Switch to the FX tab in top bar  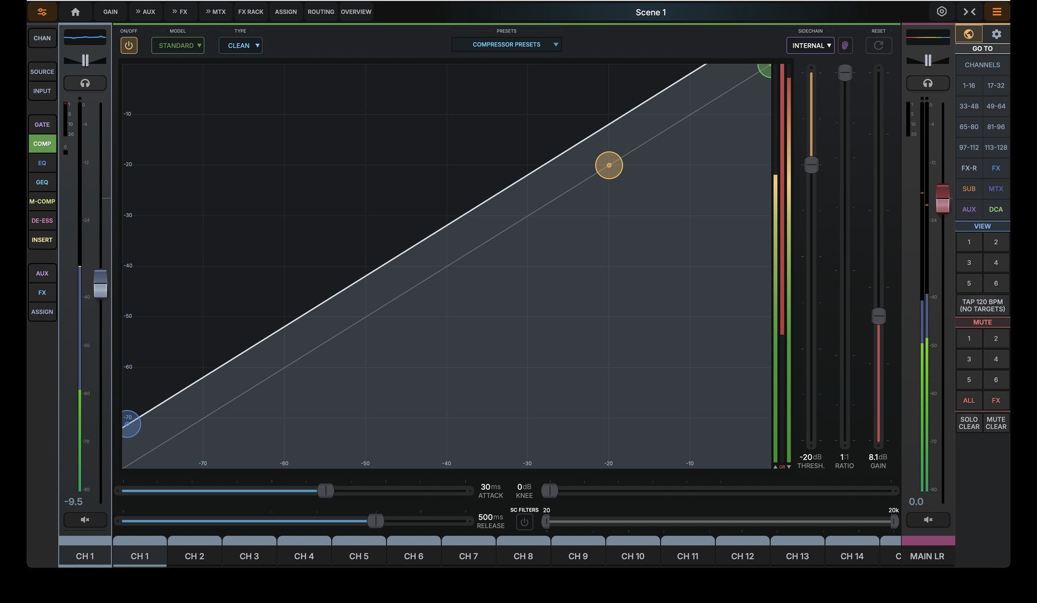(x=180, y=12)
